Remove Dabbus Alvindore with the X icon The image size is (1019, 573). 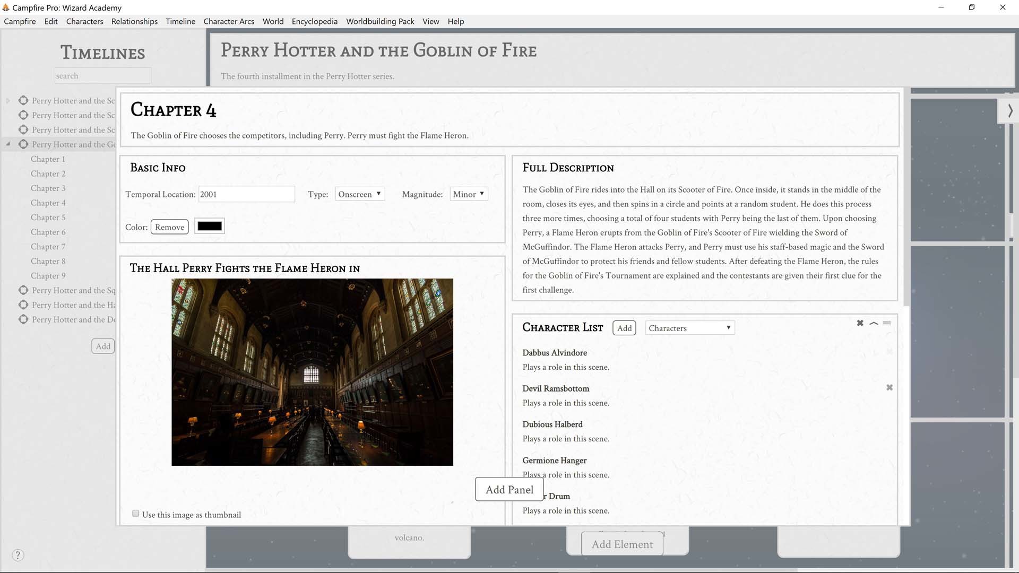(890, 351)
